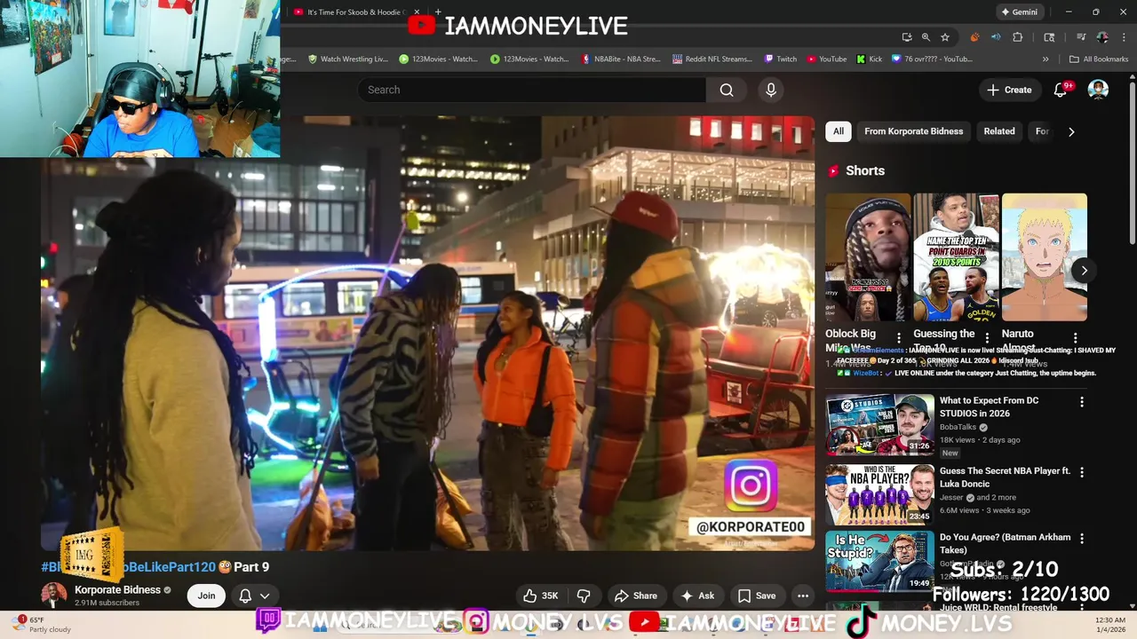This screenshot has height=639, width=1137.
Task: Open Guess The Secret NBA Player video
Action: [x=880, y=494]
